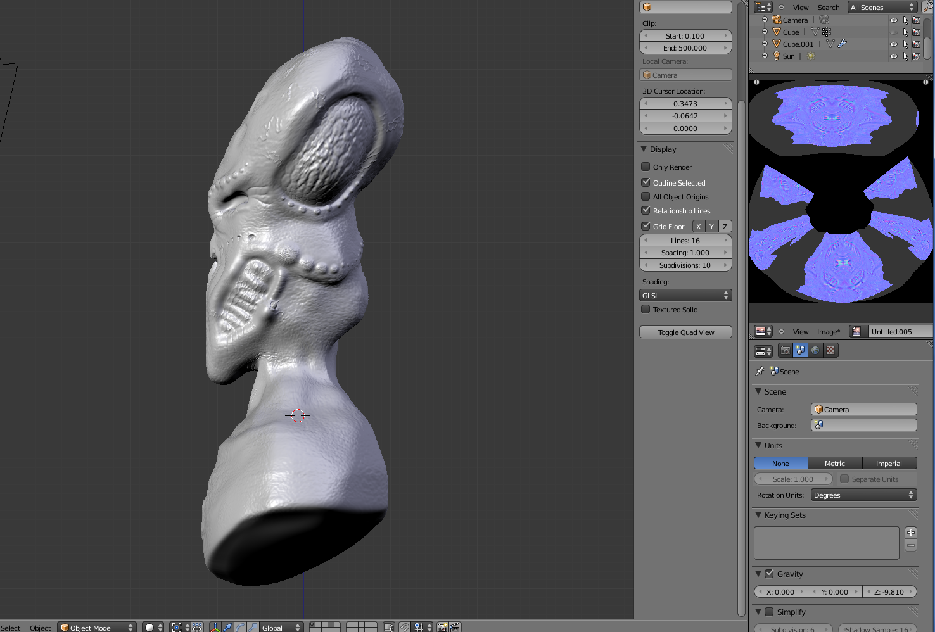
Task: Expand the Camera tree row
Action: pyautogui.click(x=765, y=20)
